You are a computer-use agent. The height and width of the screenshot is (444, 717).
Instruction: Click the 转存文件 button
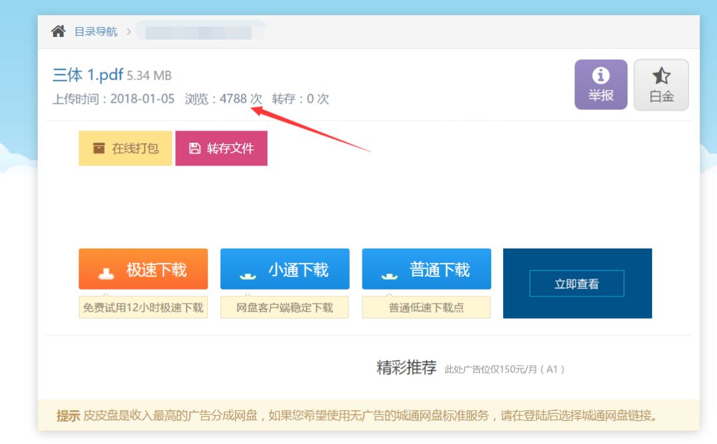point(221,148)
